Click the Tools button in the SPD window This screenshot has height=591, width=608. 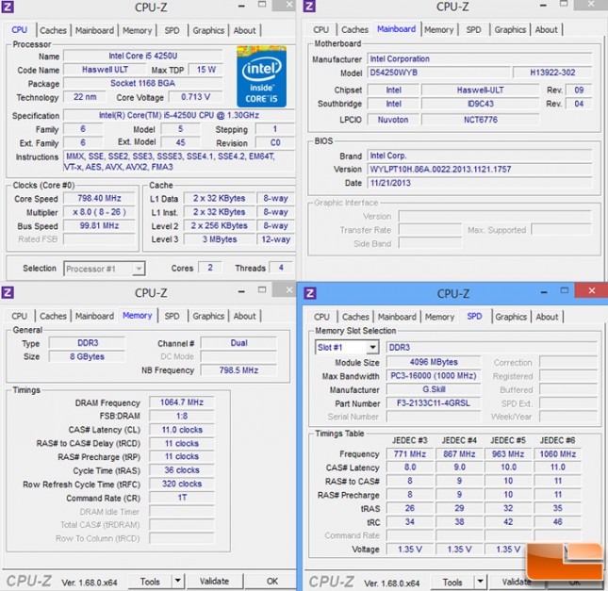[x=452, y=582]
